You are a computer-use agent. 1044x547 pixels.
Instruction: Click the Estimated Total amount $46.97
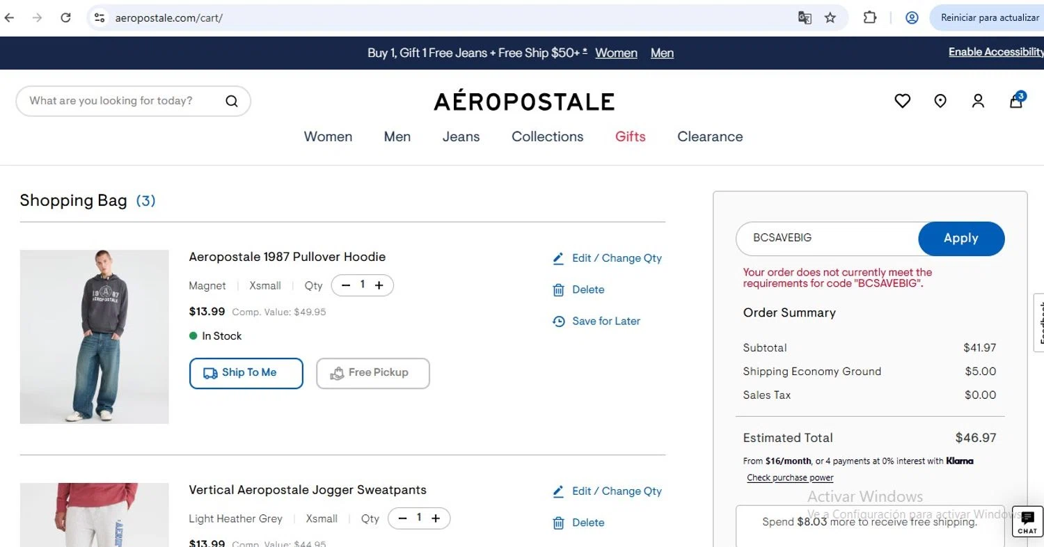pos(976,438)
